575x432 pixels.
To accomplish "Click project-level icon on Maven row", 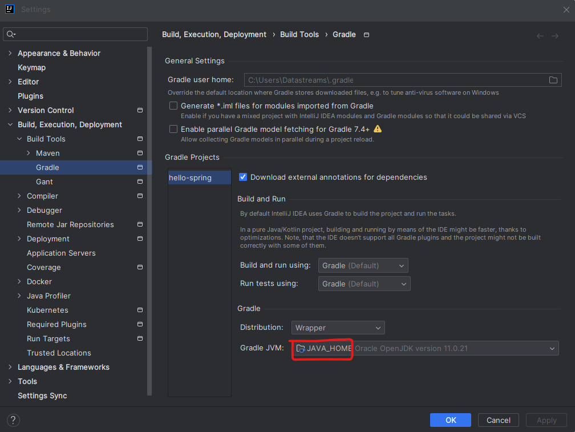I will pos(140,153).
